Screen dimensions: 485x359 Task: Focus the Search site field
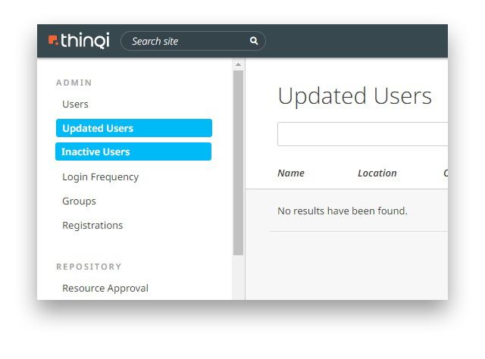193,41
